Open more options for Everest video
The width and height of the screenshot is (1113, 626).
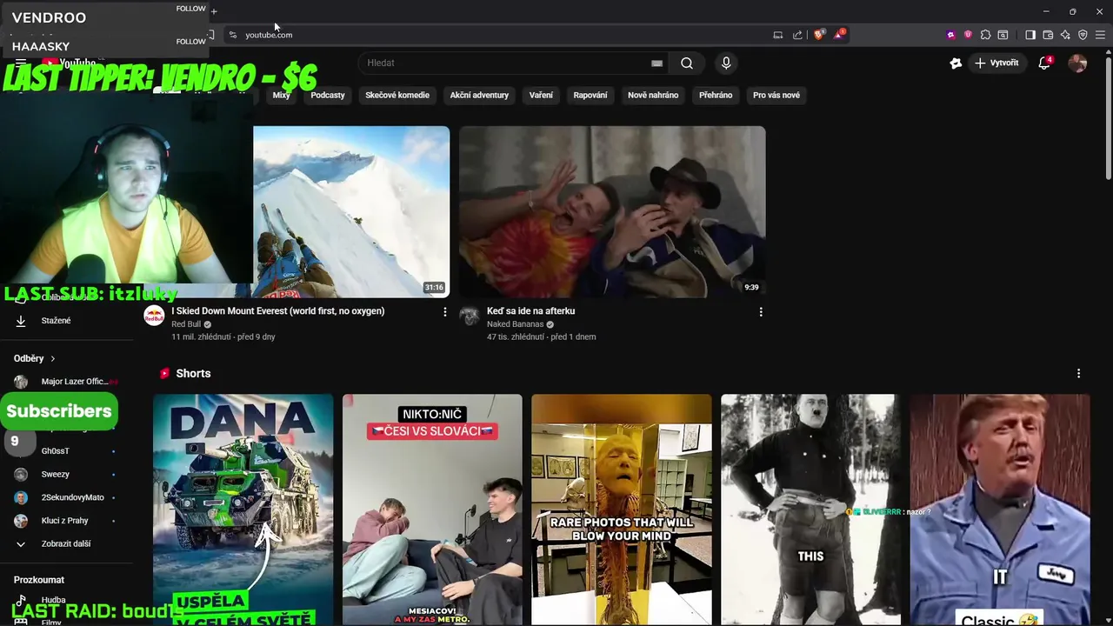tap(445, 311)
